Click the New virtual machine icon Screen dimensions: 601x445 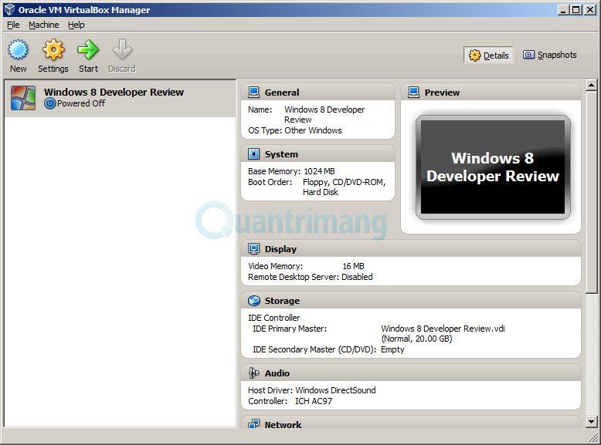18,49
